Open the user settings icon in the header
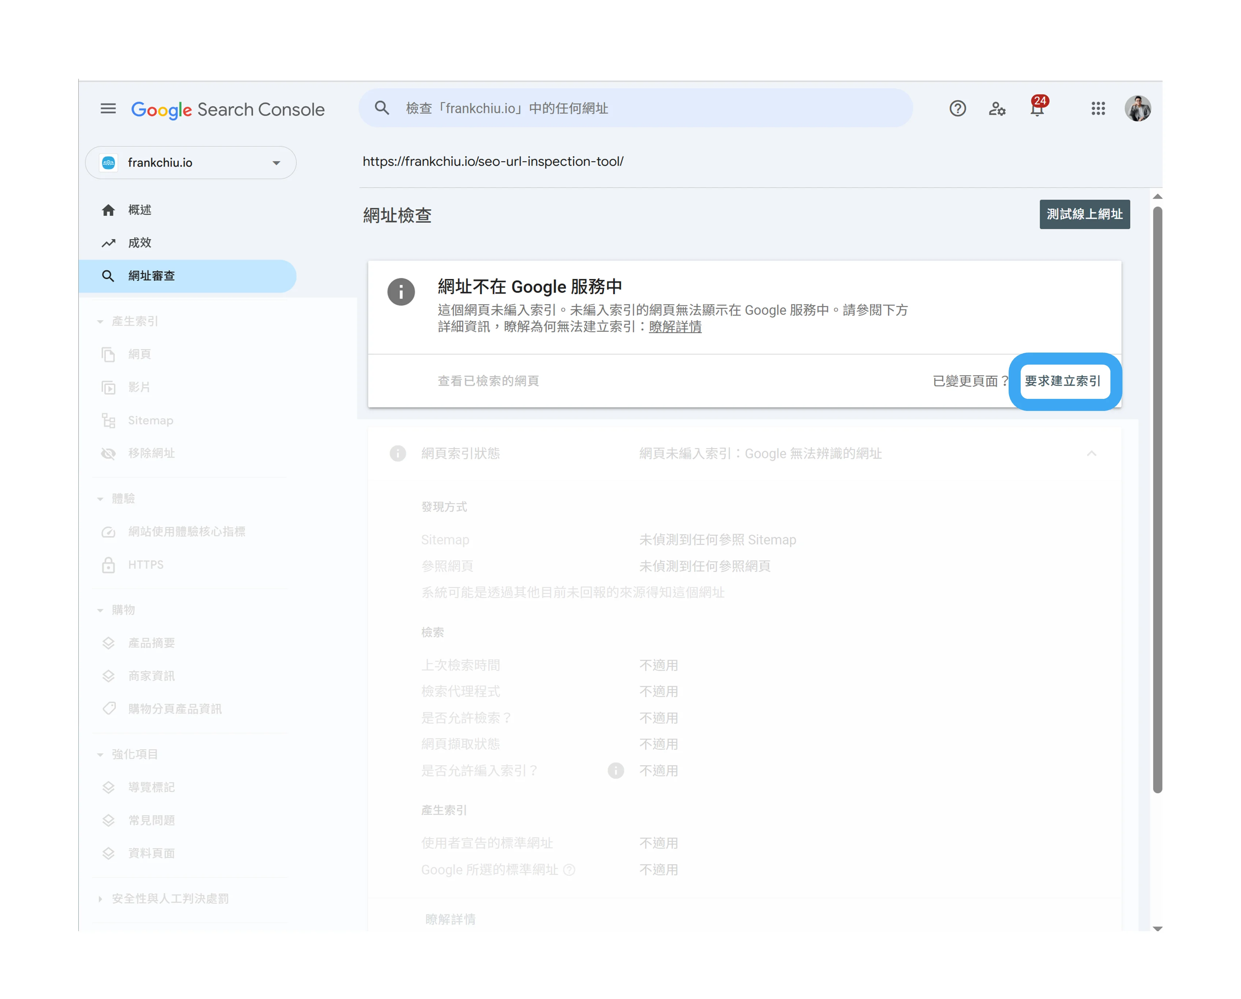Viewport: 1241px width, 999px height. point(998,109)
